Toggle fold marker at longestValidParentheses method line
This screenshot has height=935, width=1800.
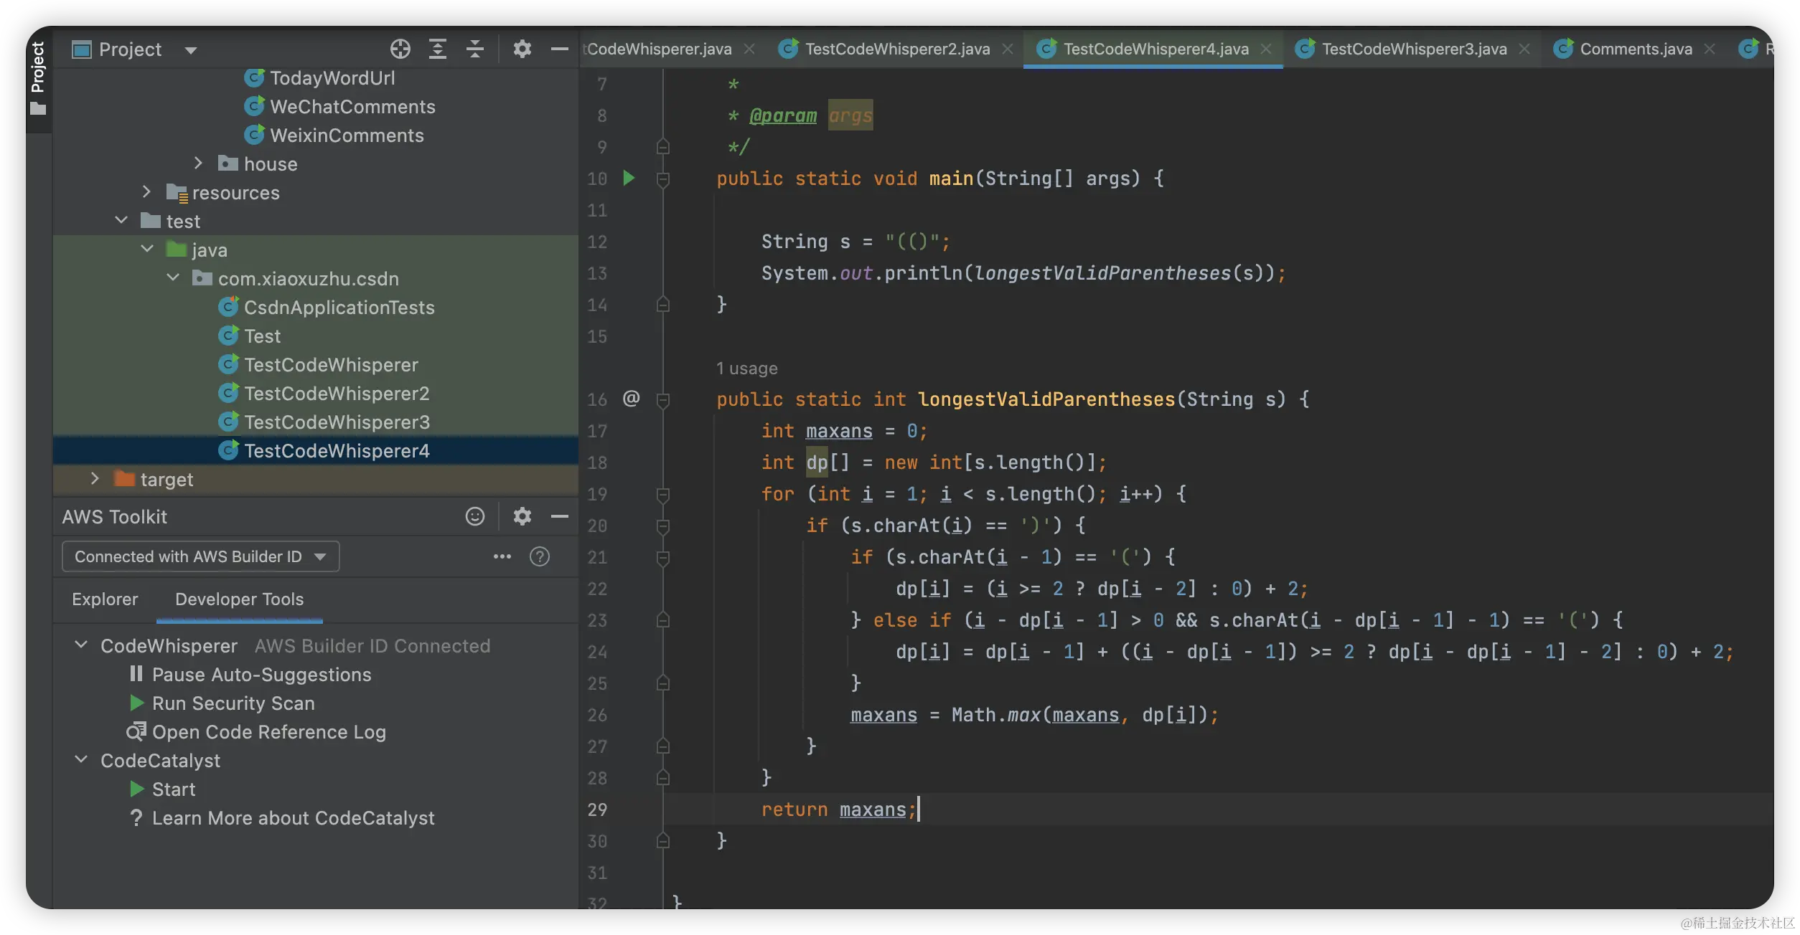663,399
